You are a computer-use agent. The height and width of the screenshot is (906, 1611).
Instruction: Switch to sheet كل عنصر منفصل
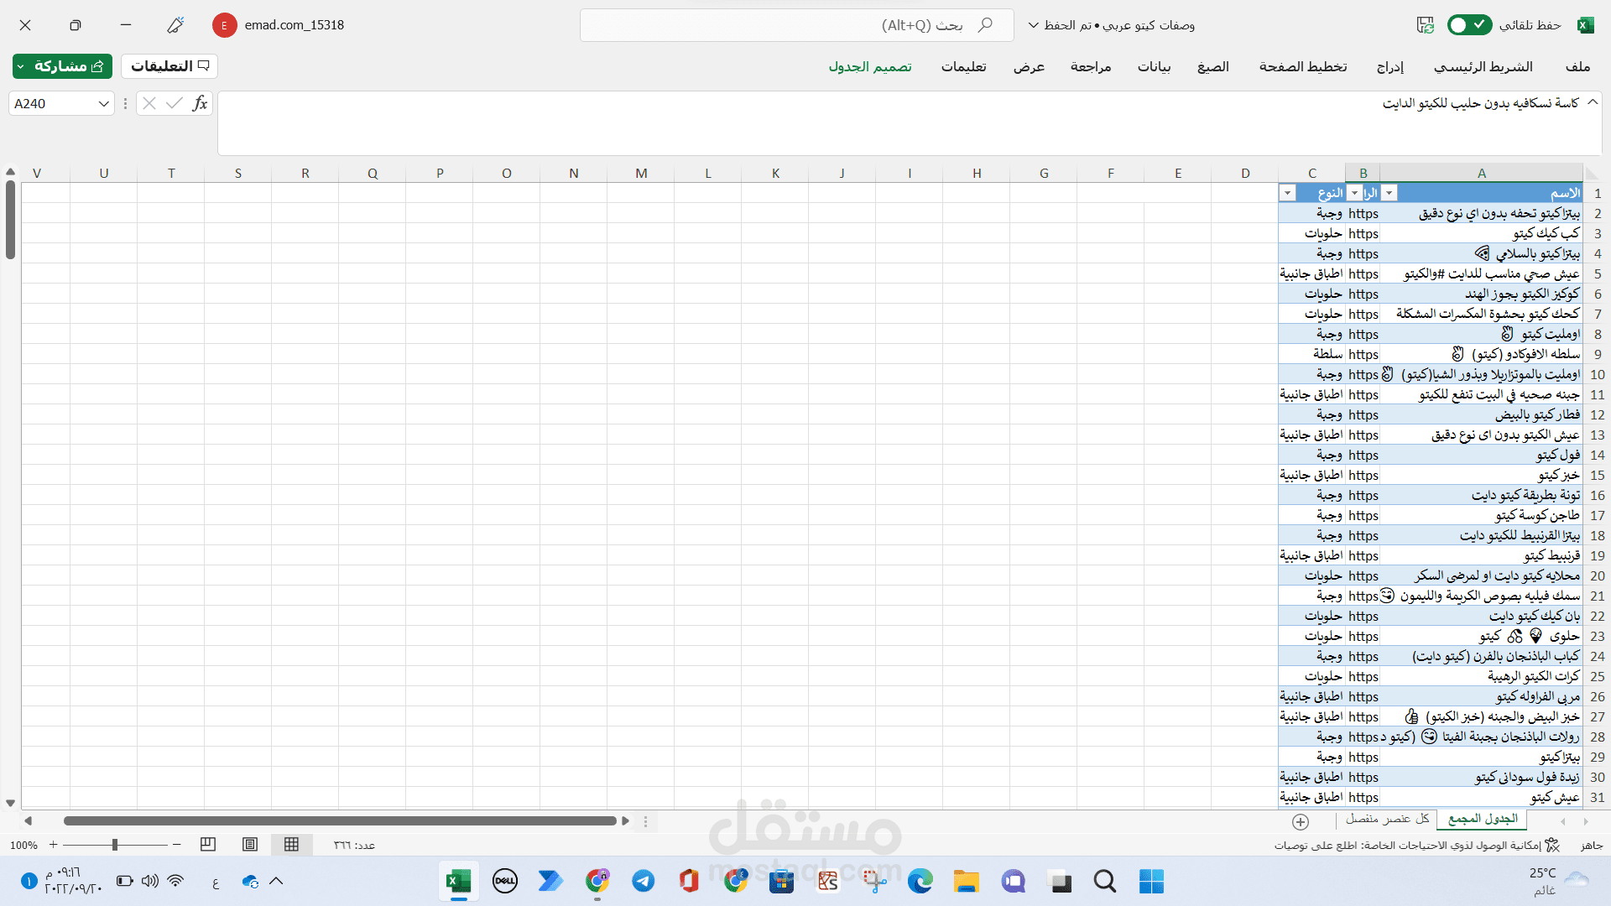1388,819
